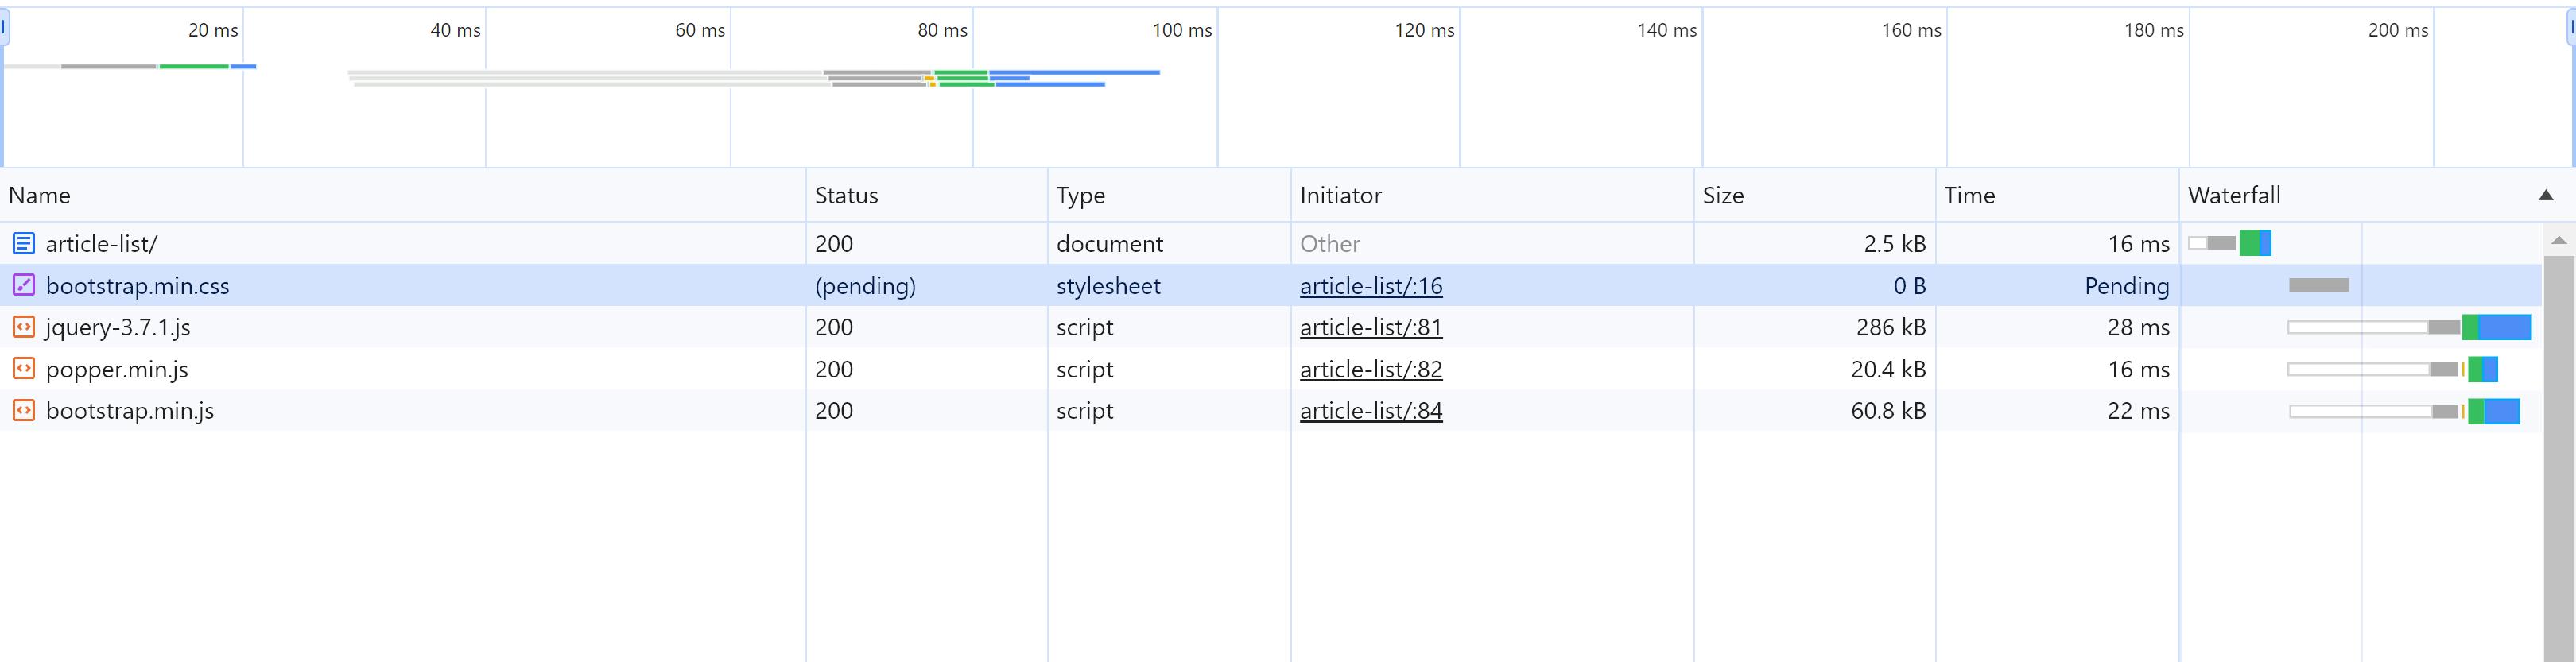
Task: Select the article-list/ request row
Action: point(1271,243)
